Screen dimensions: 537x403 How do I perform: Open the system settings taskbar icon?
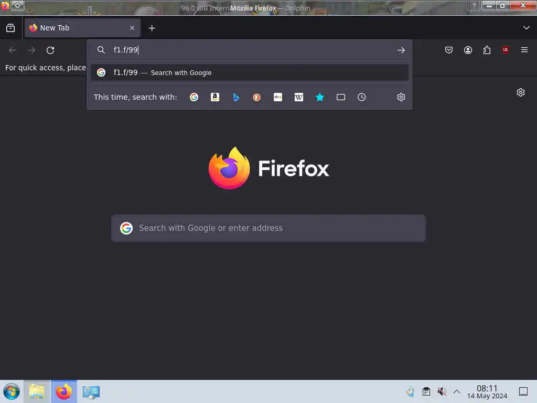[x=91, y=392]
